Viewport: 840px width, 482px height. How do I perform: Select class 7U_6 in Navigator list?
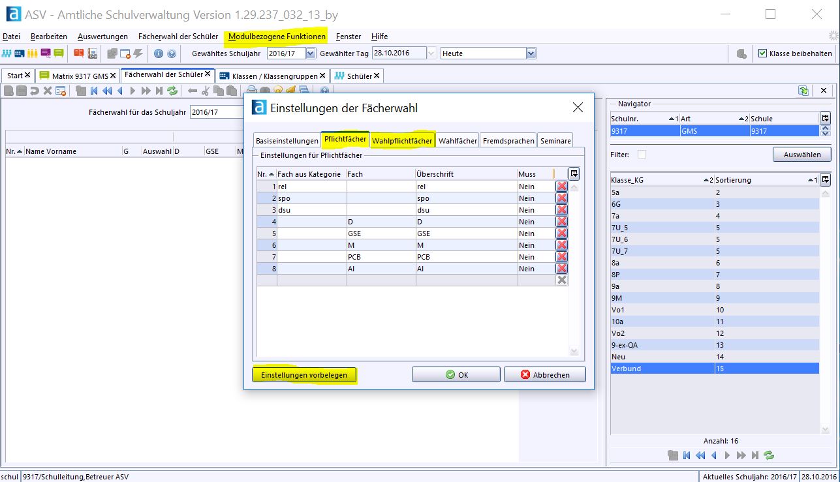tap(714, 239)
